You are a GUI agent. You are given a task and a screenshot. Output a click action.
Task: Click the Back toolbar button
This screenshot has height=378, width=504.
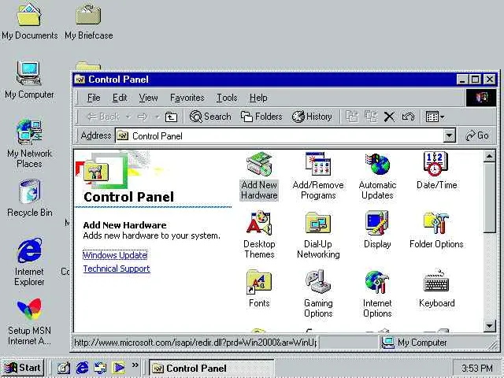(103, 117)
